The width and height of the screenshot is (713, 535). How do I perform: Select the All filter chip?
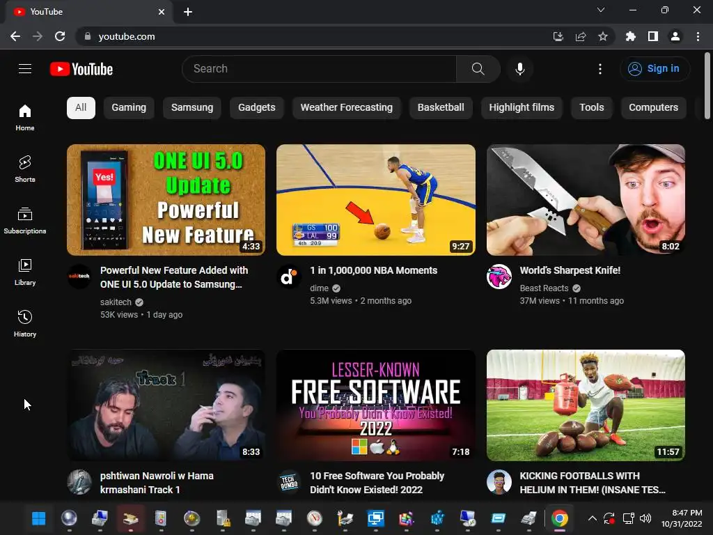[x=81, y=108]
